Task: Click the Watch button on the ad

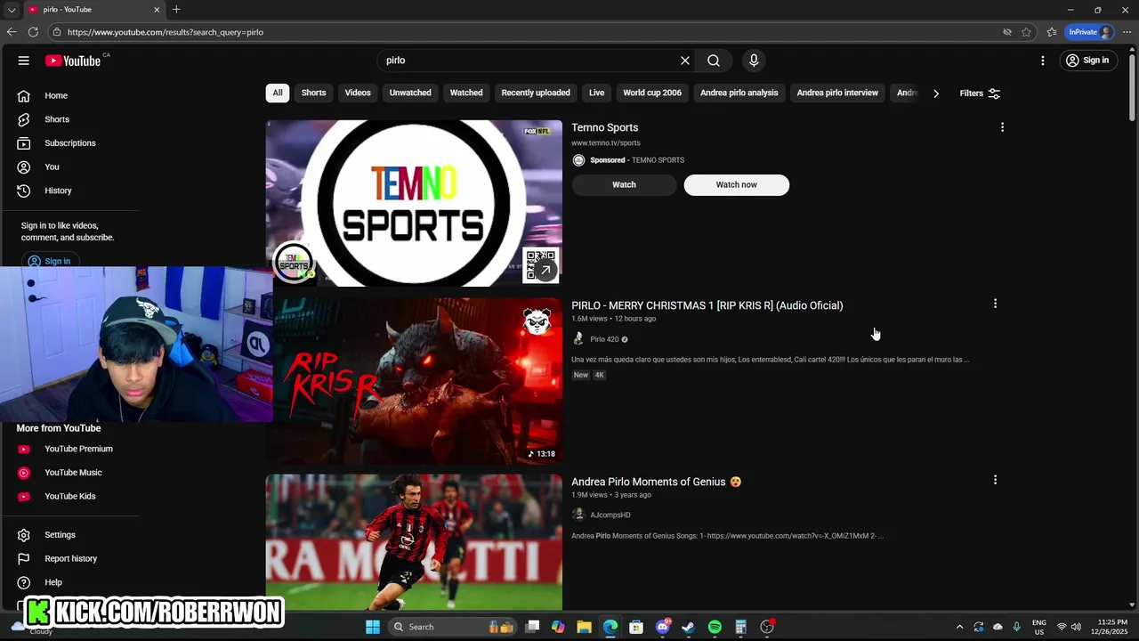Action: point(624,184)
